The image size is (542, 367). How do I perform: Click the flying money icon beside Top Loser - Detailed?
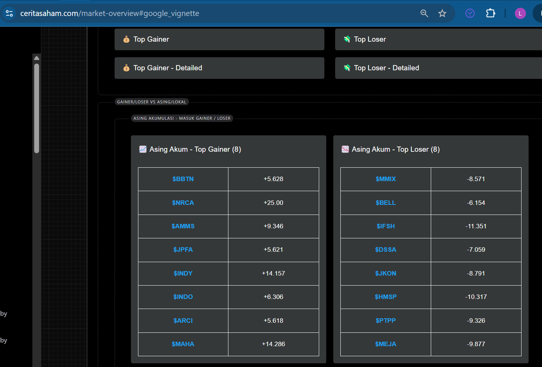pos(347,68)
